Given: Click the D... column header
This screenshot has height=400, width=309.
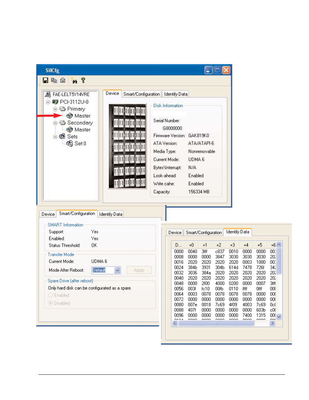Looking at the screenshot, I should (179, 245).
